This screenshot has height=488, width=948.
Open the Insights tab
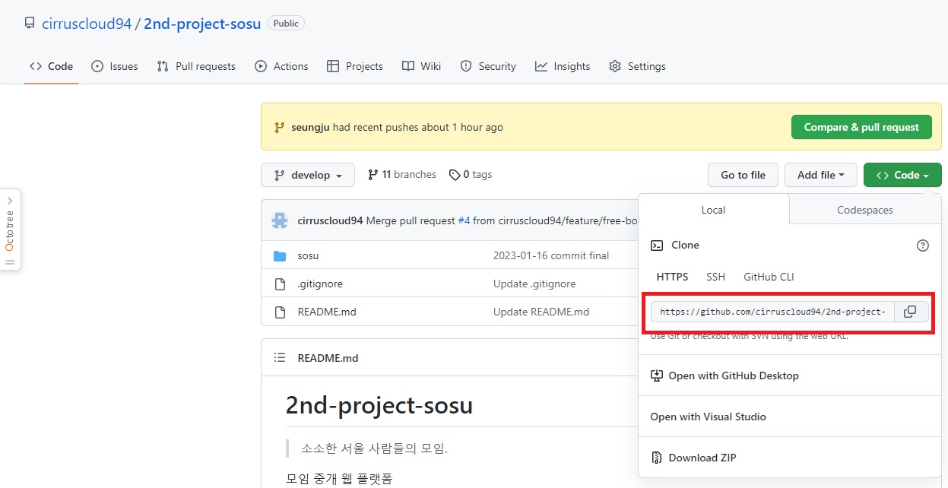click(x=563, y=66)
